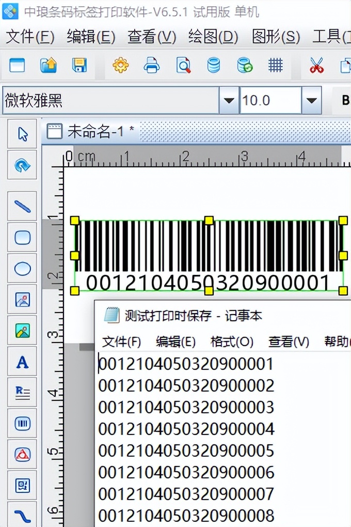Open Notepad's 文件(F) menu
351x527 pixels.
click(x=121, y=342)
